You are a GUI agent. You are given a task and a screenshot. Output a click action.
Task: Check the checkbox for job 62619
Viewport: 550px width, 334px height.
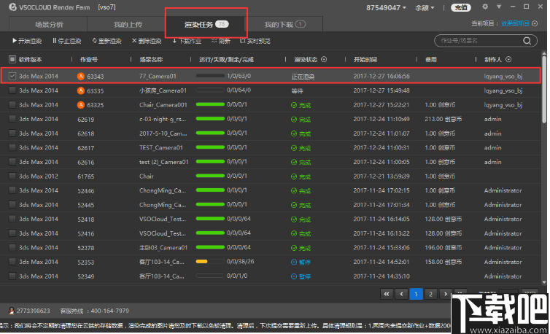click(x=12, y=119)
